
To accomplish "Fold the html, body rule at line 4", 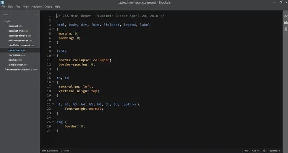I will click(53, 29).
